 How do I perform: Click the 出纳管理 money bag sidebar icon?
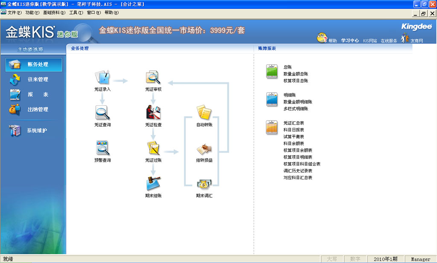pyautogui.click(x=15, y=110)
